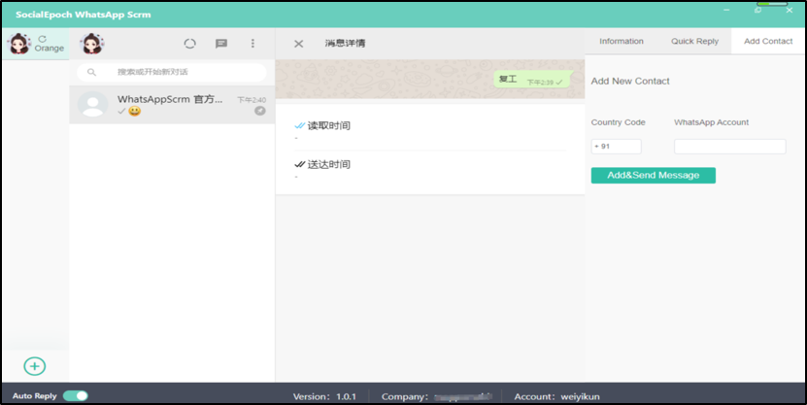
Task: Click the Company status bar entry
Action: tap(436, 397)
